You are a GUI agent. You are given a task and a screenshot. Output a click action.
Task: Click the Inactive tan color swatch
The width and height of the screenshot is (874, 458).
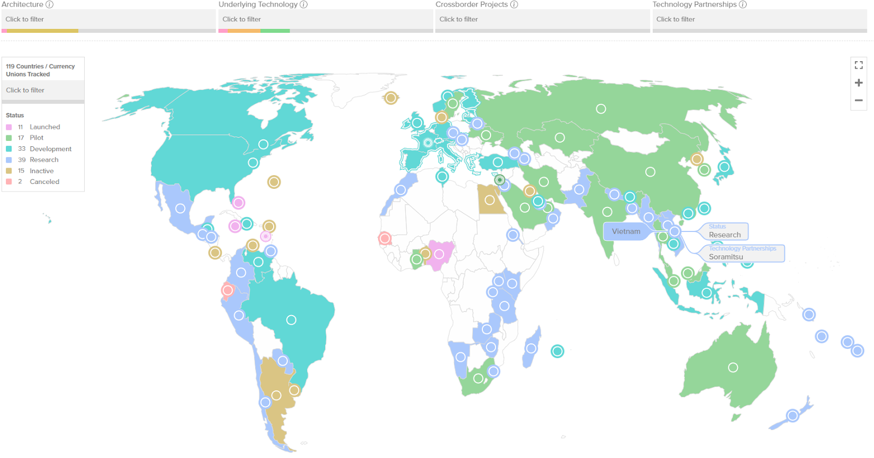pyautogui.click(x=9, y=171)
